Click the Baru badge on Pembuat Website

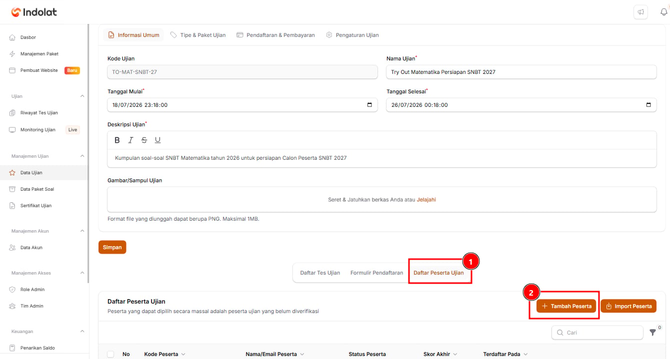click(72, 70)
